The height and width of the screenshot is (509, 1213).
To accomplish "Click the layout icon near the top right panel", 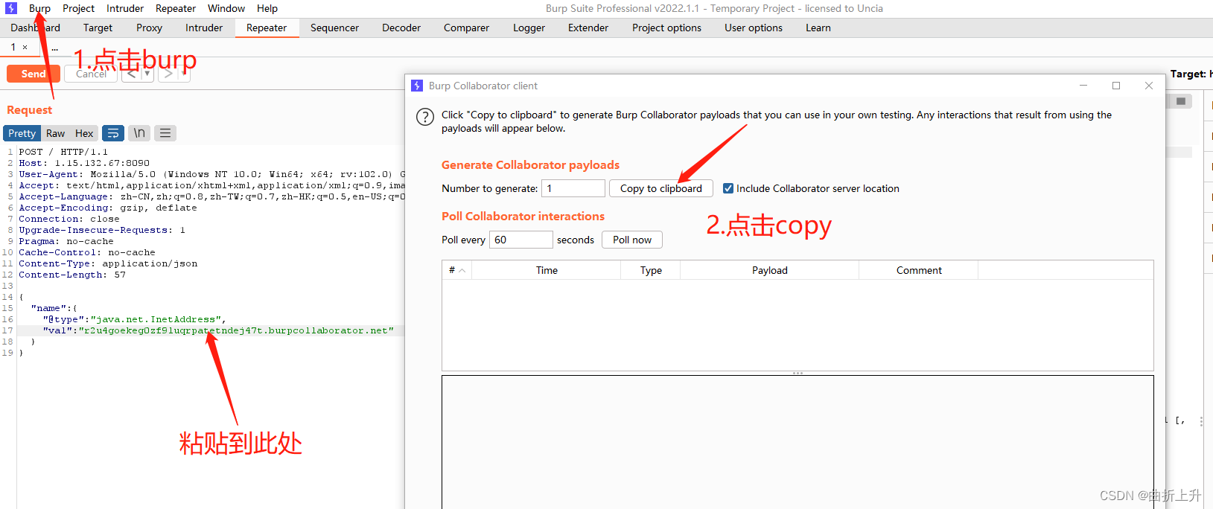I will point(1181,101).
